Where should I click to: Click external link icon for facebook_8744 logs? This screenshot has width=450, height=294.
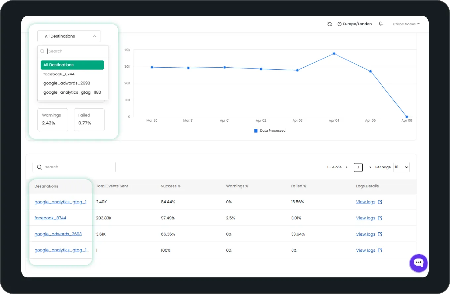coord(380,218)
